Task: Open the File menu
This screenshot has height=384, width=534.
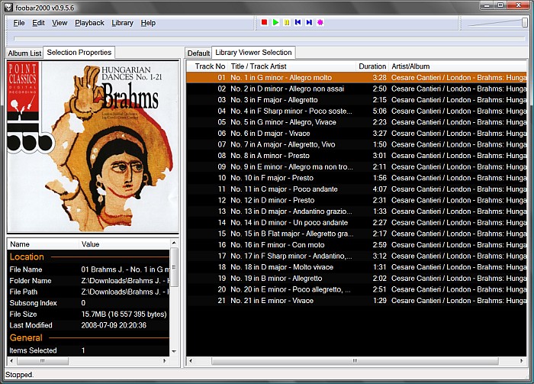Action: coord(19,23)
